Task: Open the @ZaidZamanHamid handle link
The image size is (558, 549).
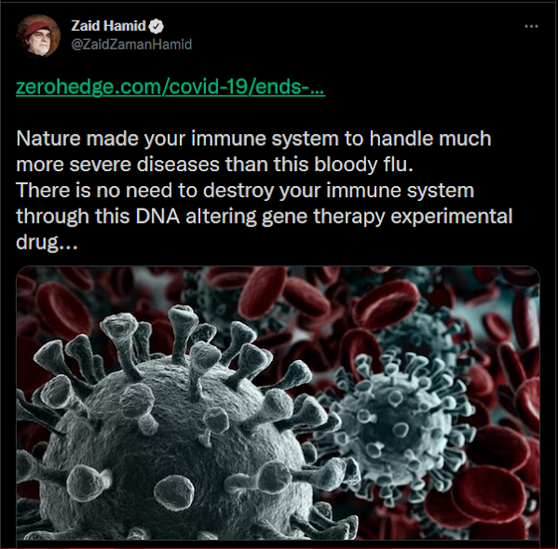Action: click(x=131, y=45)
